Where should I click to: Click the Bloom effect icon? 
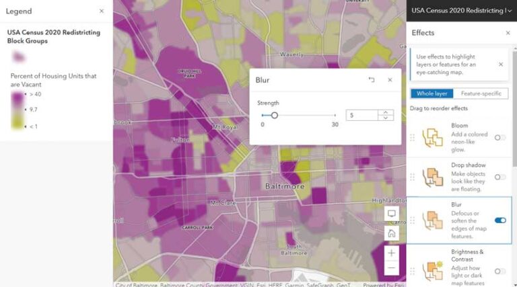tap(432, 138)
